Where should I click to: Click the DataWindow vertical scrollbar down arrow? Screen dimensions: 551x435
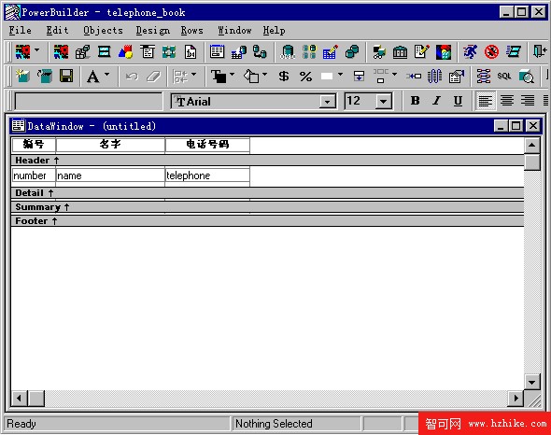click(x=531, y=382)
